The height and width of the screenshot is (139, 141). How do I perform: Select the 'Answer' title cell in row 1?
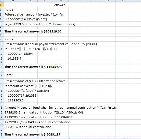point(60,5)
